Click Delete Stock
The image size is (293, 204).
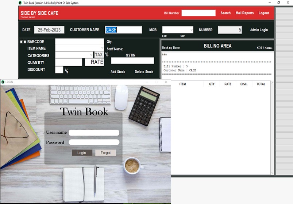144,72
